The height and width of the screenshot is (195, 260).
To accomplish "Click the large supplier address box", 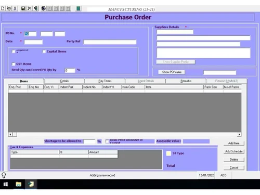I will 203,53.
